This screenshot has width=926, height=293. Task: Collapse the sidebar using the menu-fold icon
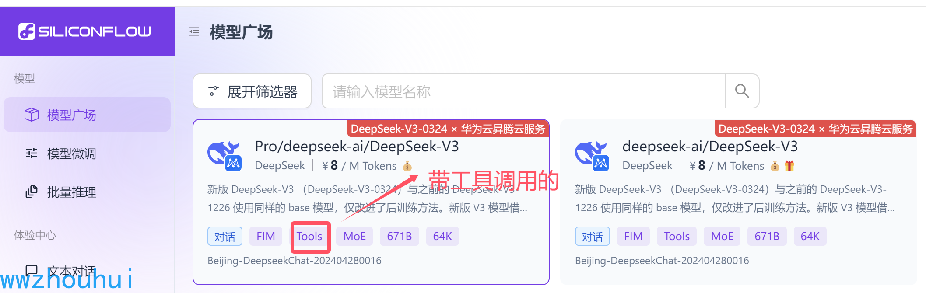(194, 31)
